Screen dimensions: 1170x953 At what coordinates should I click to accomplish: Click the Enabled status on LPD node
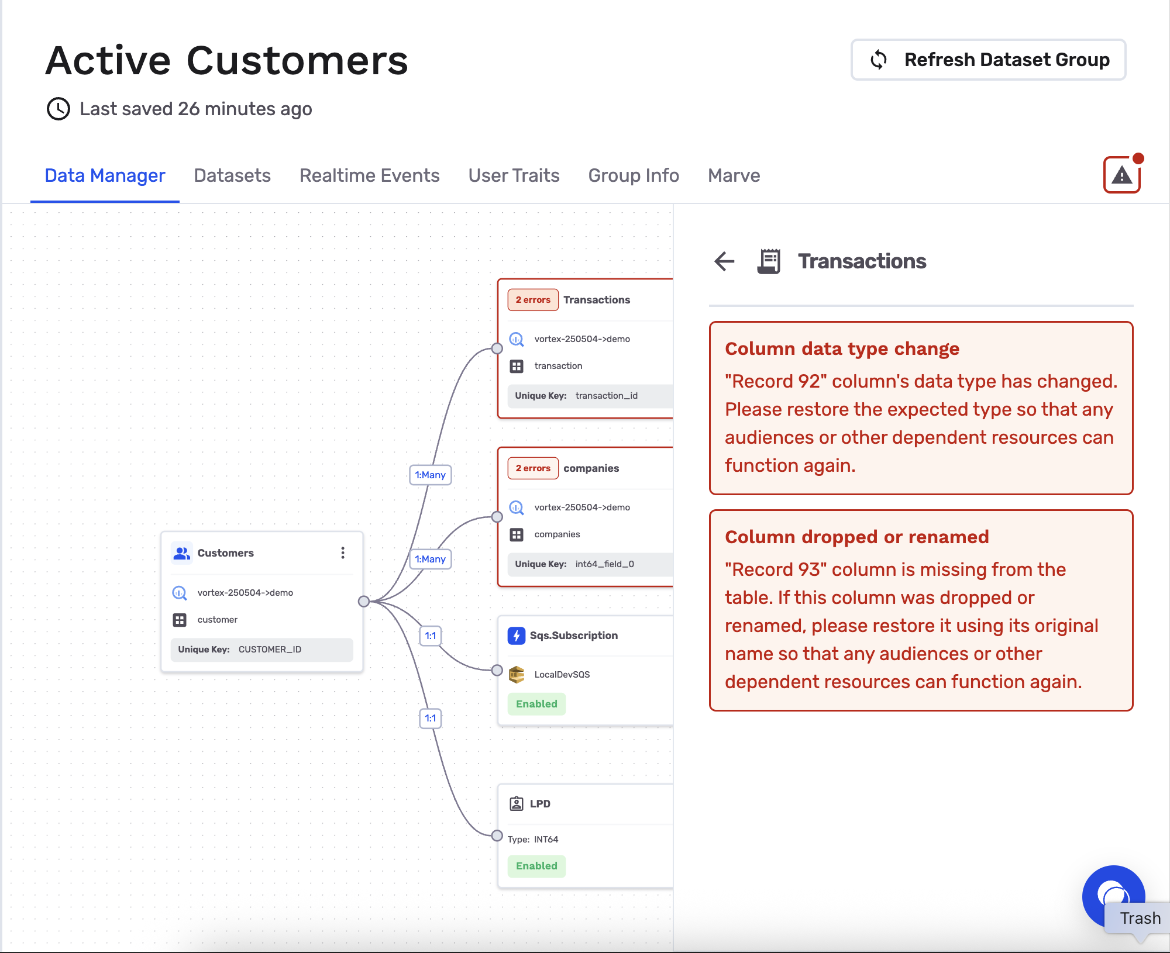click(536, 866)
